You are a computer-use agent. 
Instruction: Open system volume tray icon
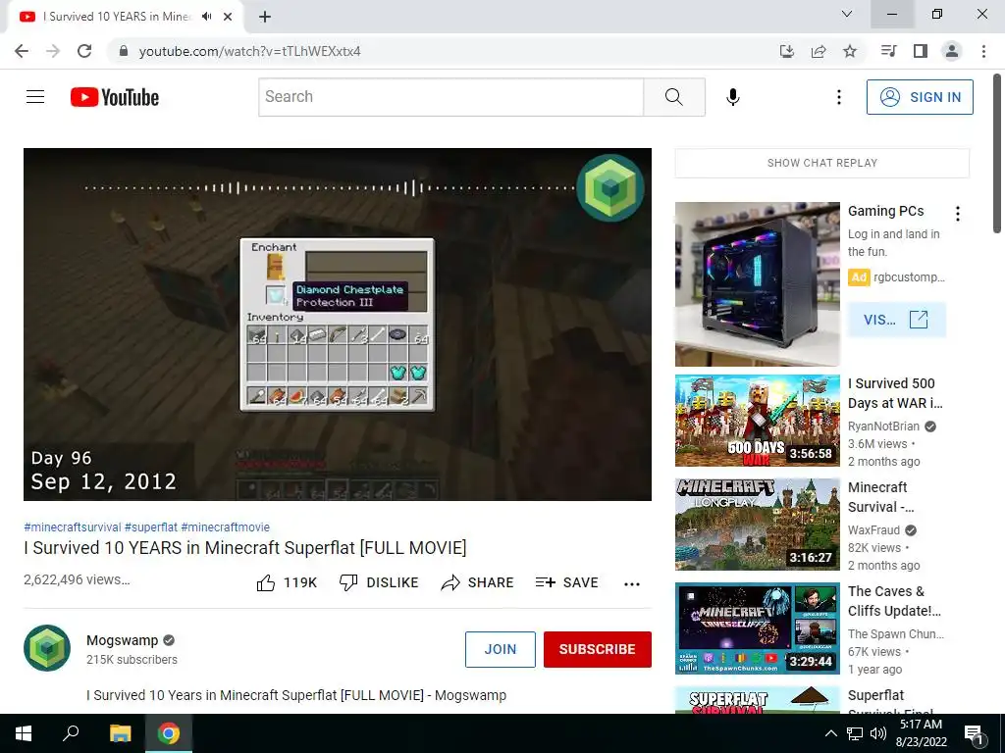pos(878,733)
